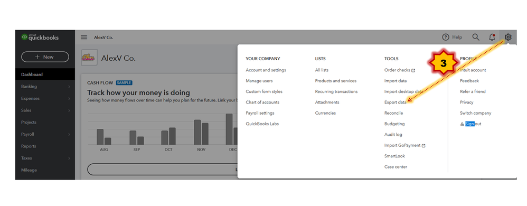Toggle the hamburger navigation menu
This screenshot has height=206, width=527.
[84, 38]
